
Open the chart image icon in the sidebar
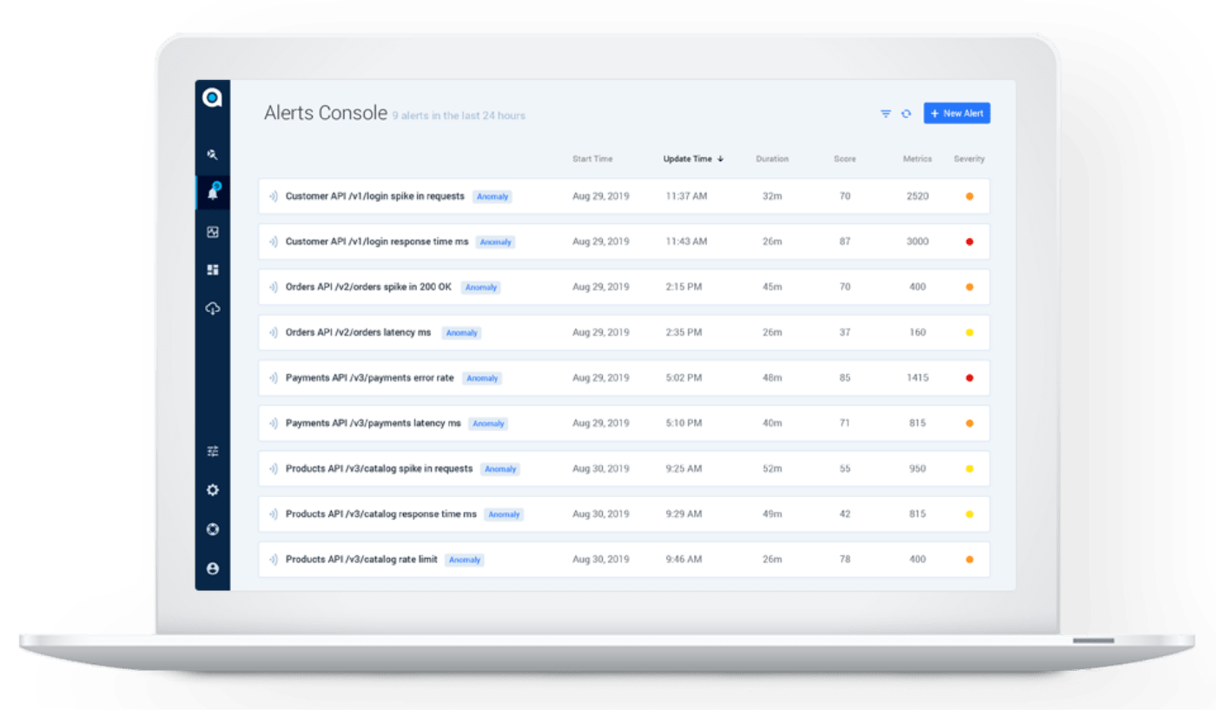[213, 232]
